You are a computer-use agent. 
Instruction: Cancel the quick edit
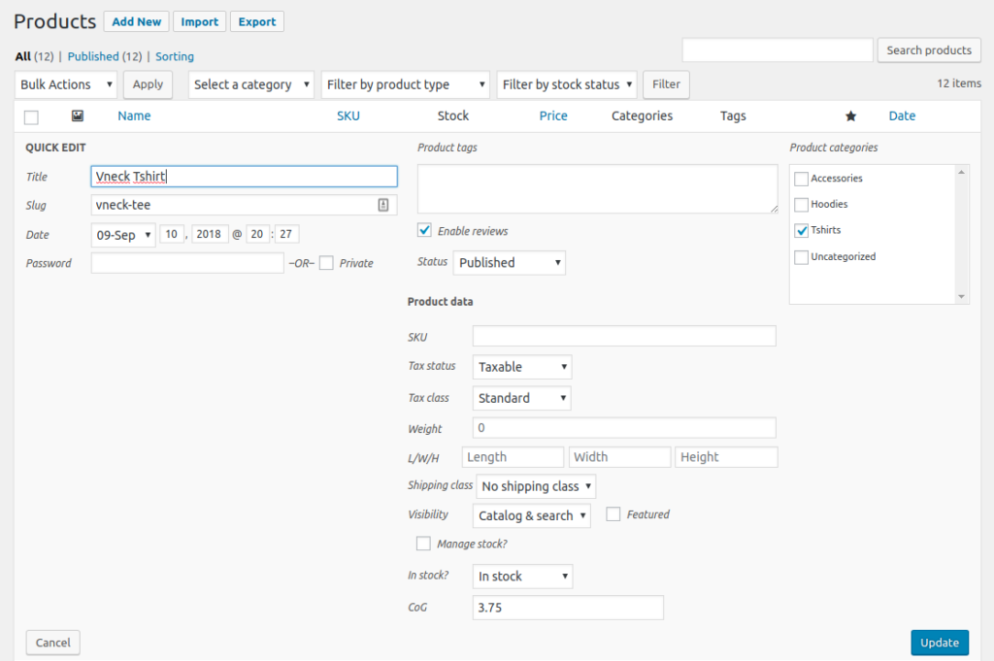(x=52, y=643)
